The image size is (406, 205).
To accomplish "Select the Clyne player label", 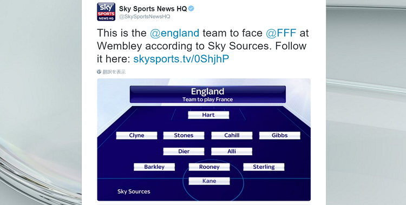I will click(x=136, y=135).
